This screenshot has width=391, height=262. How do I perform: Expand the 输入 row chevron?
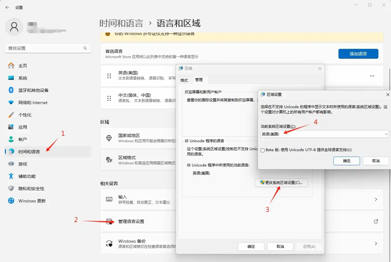[x=376, y=199]
